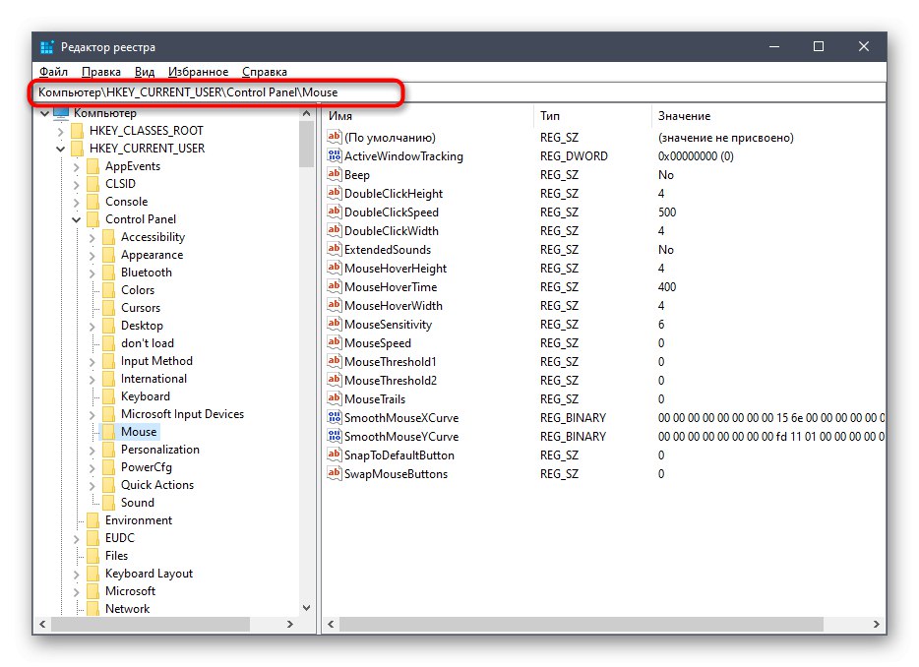
Task: Click the string icon of MouseThreshold1
Action: point(335,361)
